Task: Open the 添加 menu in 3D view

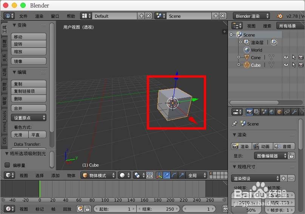Action: coord(55,175)
